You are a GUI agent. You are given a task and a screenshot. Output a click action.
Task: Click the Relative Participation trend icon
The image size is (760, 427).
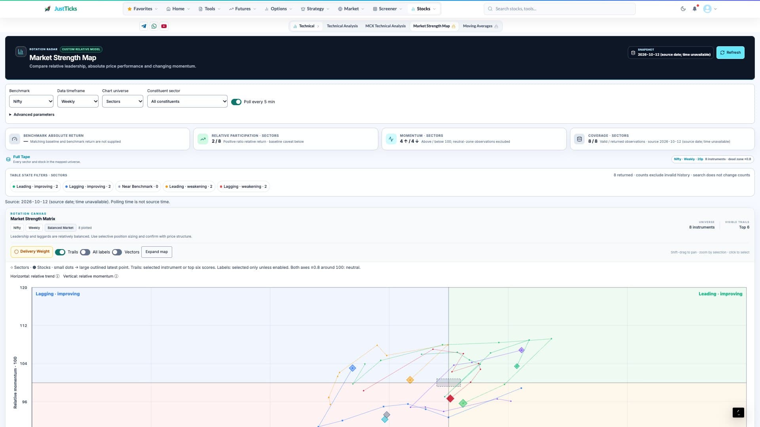tap(203, 139)
